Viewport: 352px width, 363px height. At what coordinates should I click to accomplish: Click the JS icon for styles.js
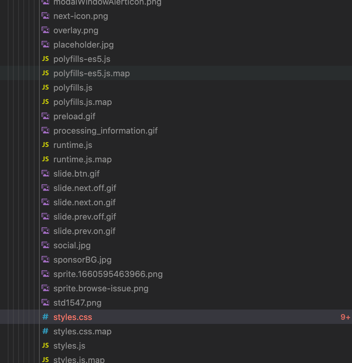point(45,345)
